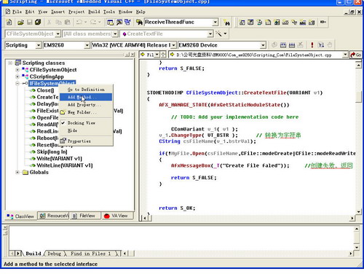Click the Go debug icon

(x=321, y=45)
